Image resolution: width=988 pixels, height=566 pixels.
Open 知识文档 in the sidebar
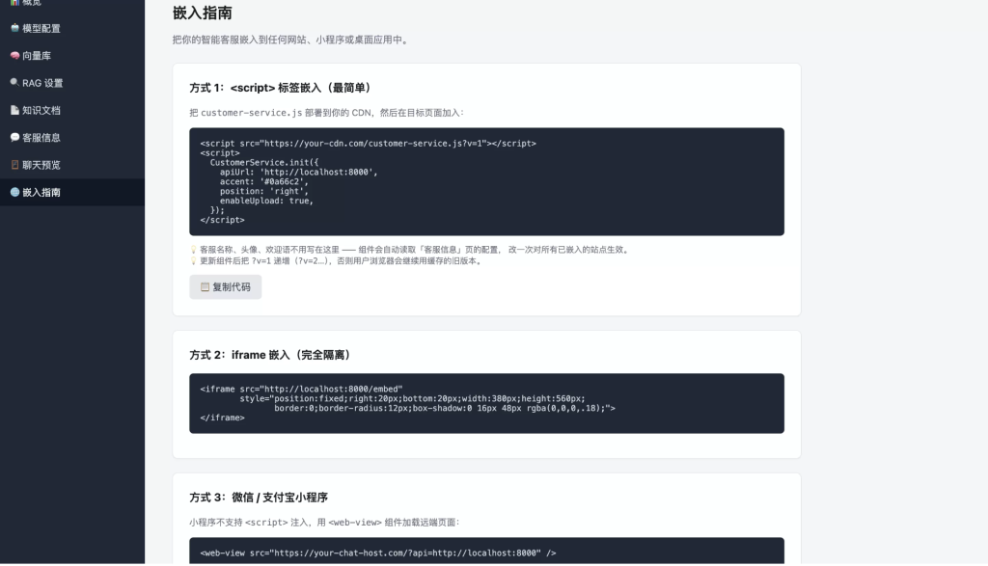point(71,110)
